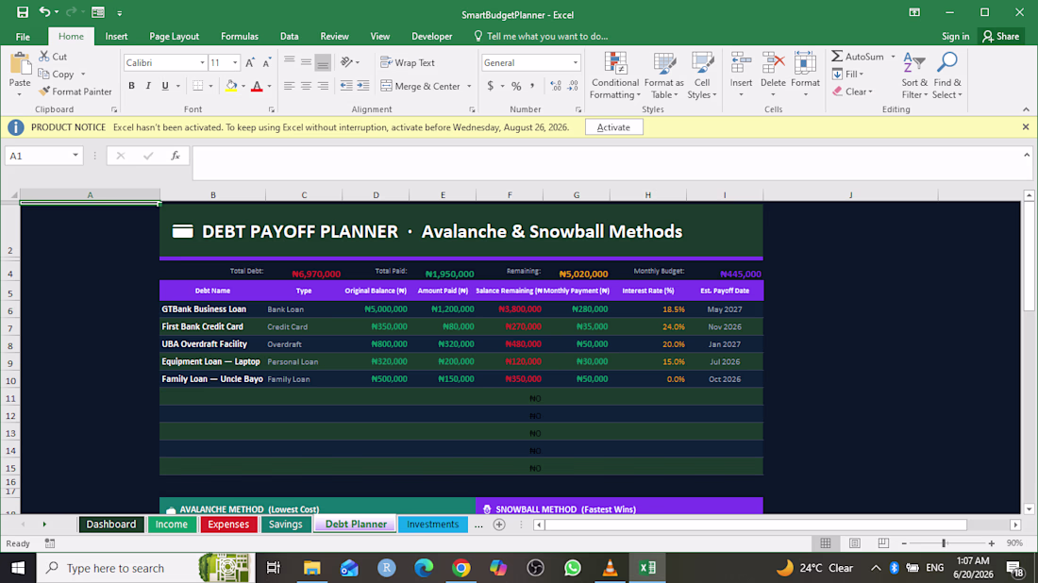
Task: Open the Merge & Center dropdown arrow
Action: [x=469, y=86]
